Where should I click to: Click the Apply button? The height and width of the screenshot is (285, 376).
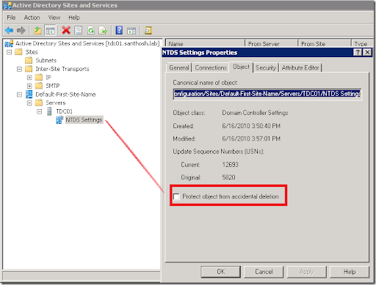(x=306, y=272)
